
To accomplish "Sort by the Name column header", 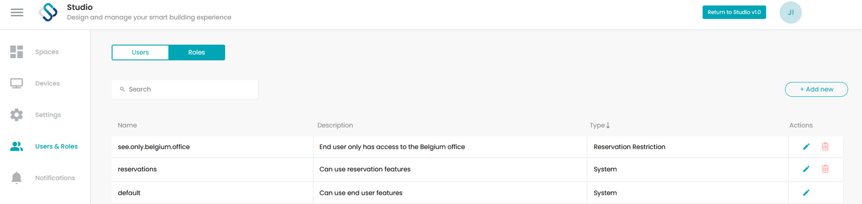I will pos(127,125).
